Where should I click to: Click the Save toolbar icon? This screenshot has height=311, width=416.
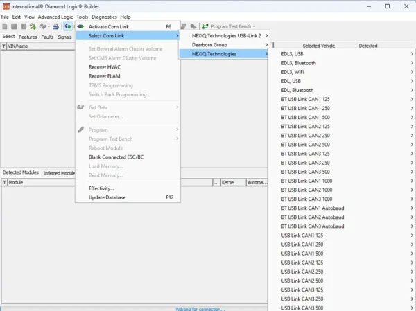click(14, 26)
